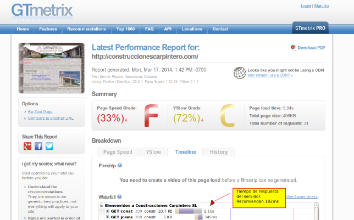The image size is (354, 220).
Task: Open the Locations menu item
Action: 192,29
